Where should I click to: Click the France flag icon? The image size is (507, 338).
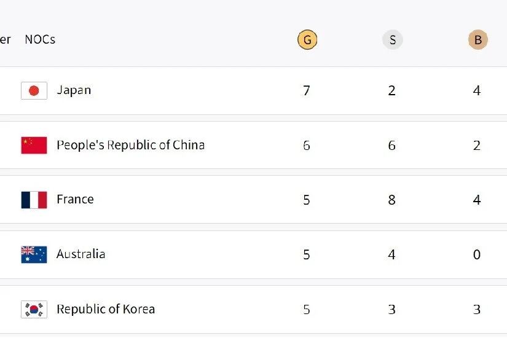coord(34,200)
